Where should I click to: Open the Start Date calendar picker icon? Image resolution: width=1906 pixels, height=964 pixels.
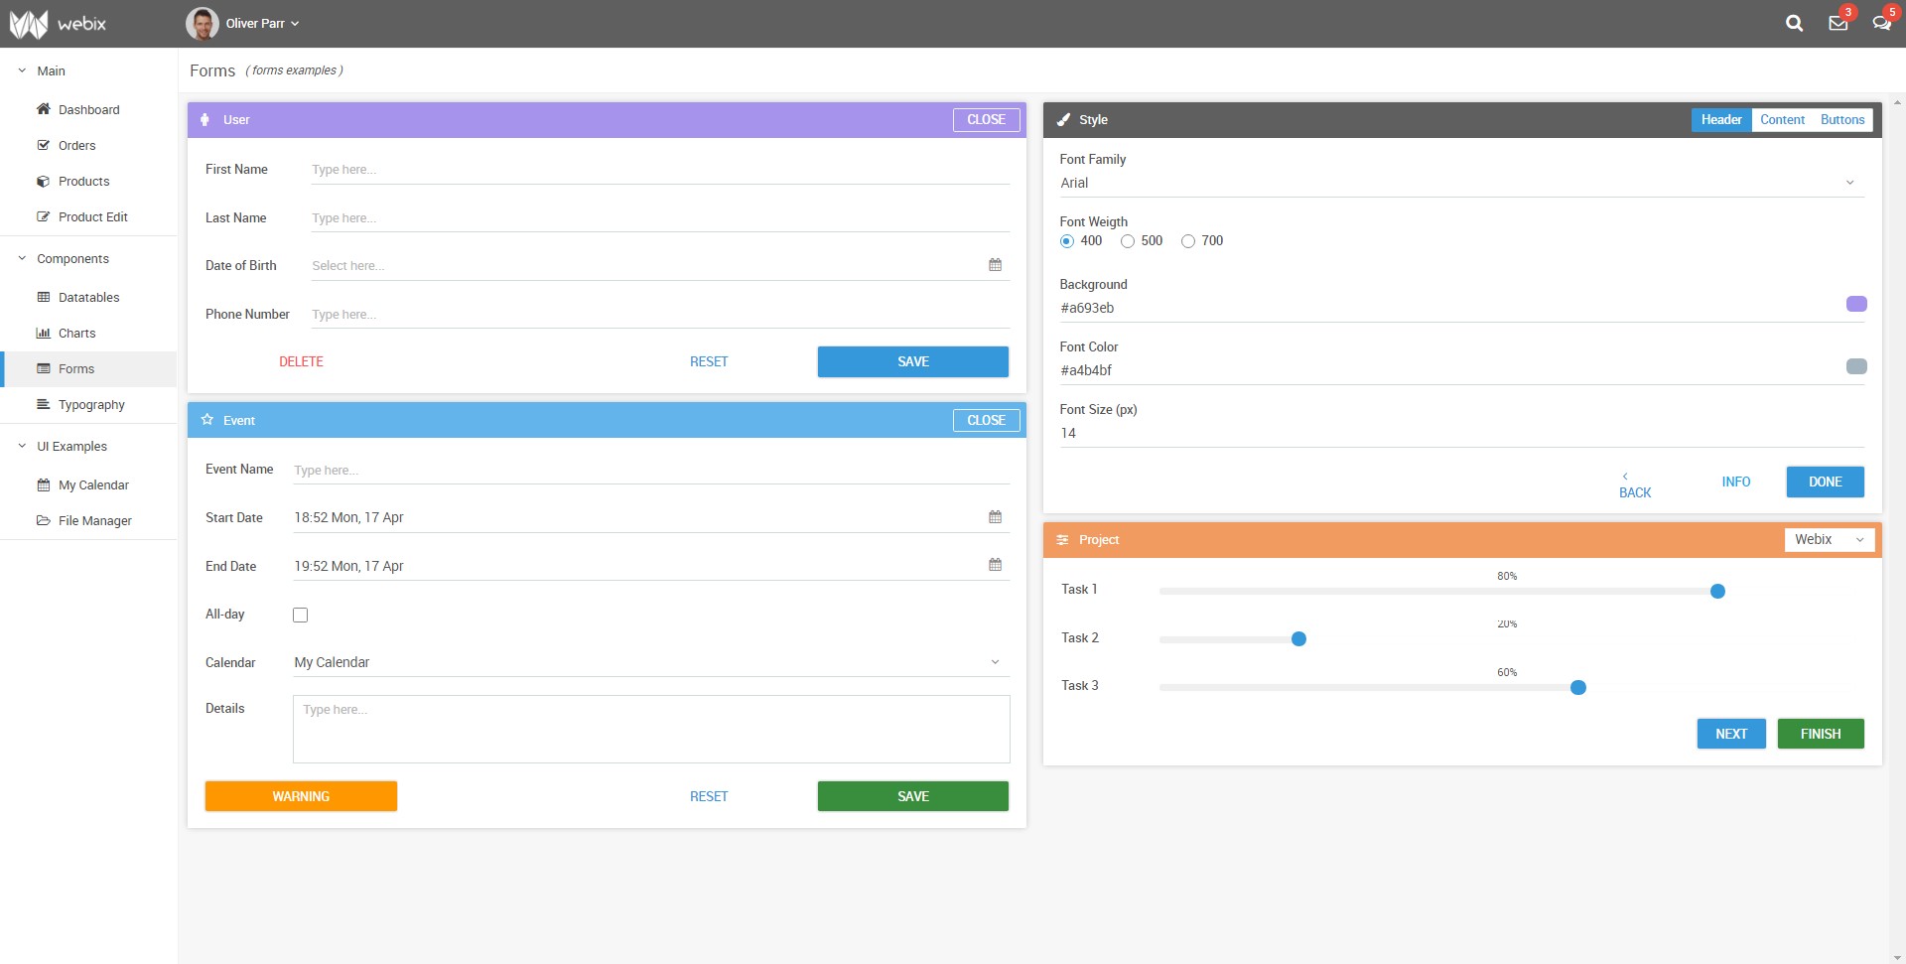pos(995,517)
